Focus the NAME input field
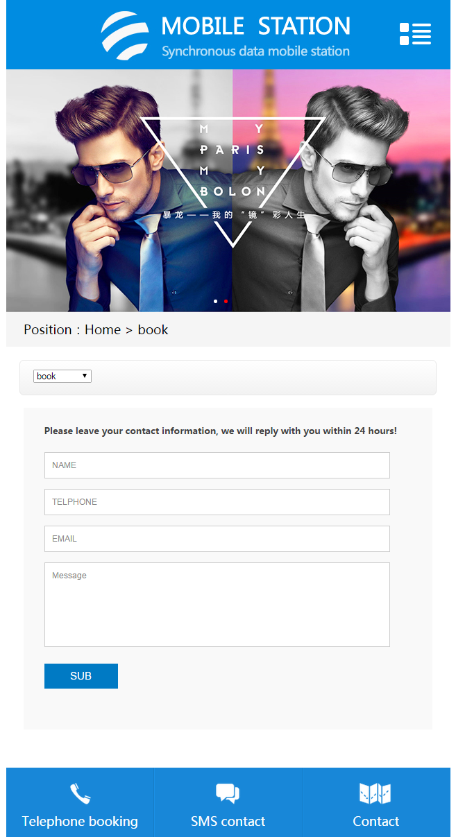 (217, 465)
